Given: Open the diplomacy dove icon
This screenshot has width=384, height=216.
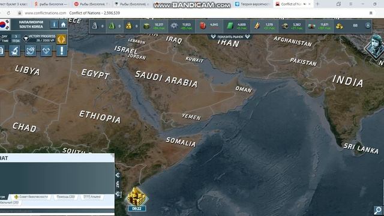Looking at the screenshot, I should (x=31, y=50).
